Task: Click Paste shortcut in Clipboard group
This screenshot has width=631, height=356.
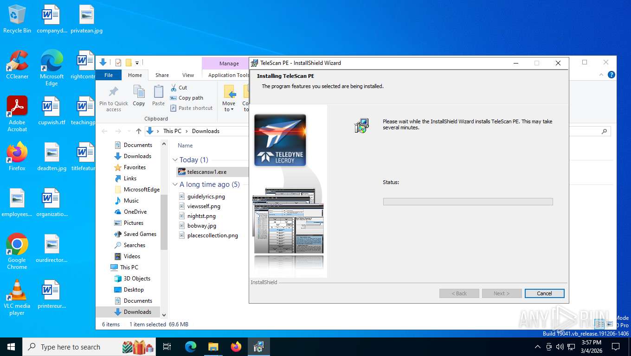Action: [x=191, y=108]
